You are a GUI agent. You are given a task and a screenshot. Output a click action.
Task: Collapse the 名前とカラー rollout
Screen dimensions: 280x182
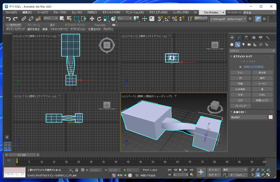coord(240,112)
